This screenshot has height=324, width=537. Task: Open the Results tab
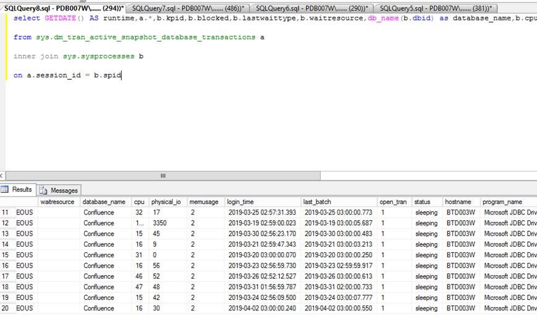pyautogui.click(x=18, y=189)
